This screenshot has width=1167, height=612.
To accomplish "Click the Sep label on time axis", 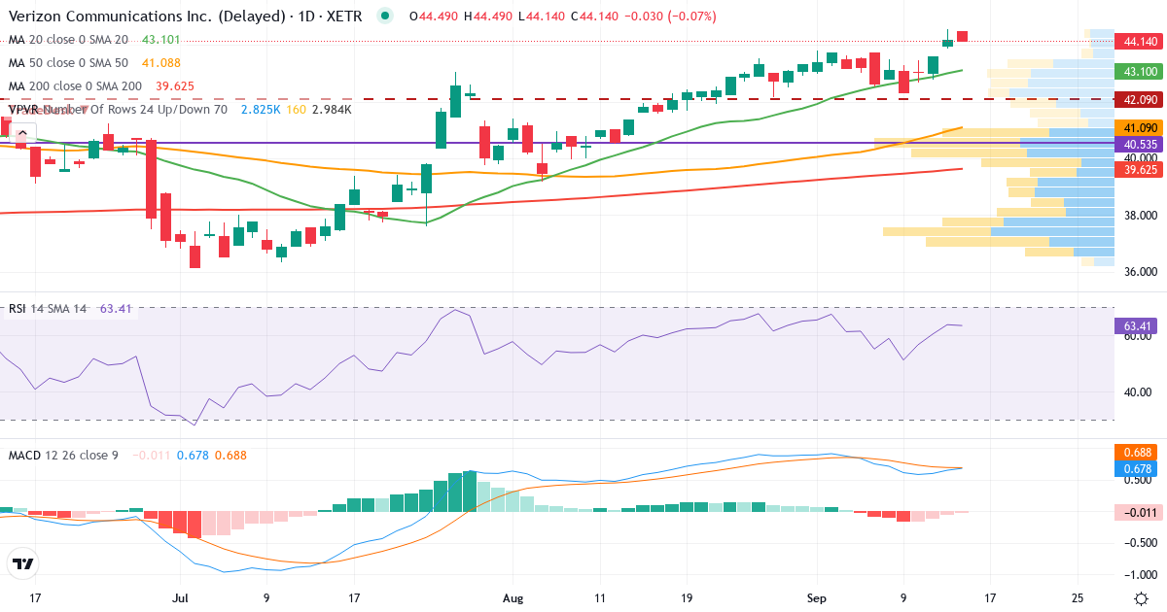I will 816,598.
